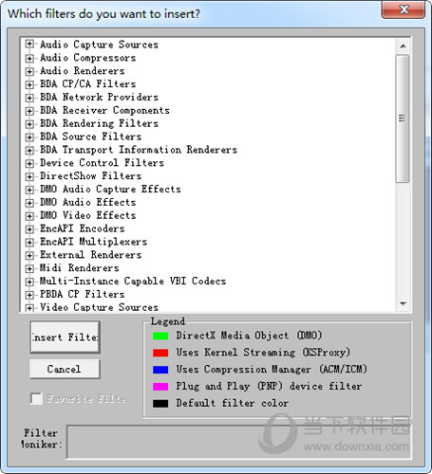
Task: Select Multi-Instance Capable VBI Codecs label
Action: click(133, 282)
